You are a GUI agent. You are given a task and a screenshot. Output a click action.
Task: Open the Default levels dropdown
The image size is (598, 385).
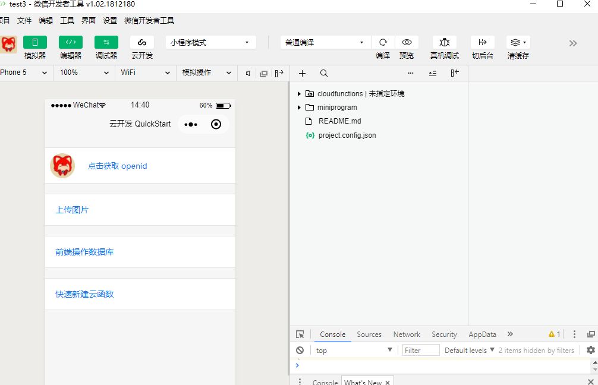(470, 351)
